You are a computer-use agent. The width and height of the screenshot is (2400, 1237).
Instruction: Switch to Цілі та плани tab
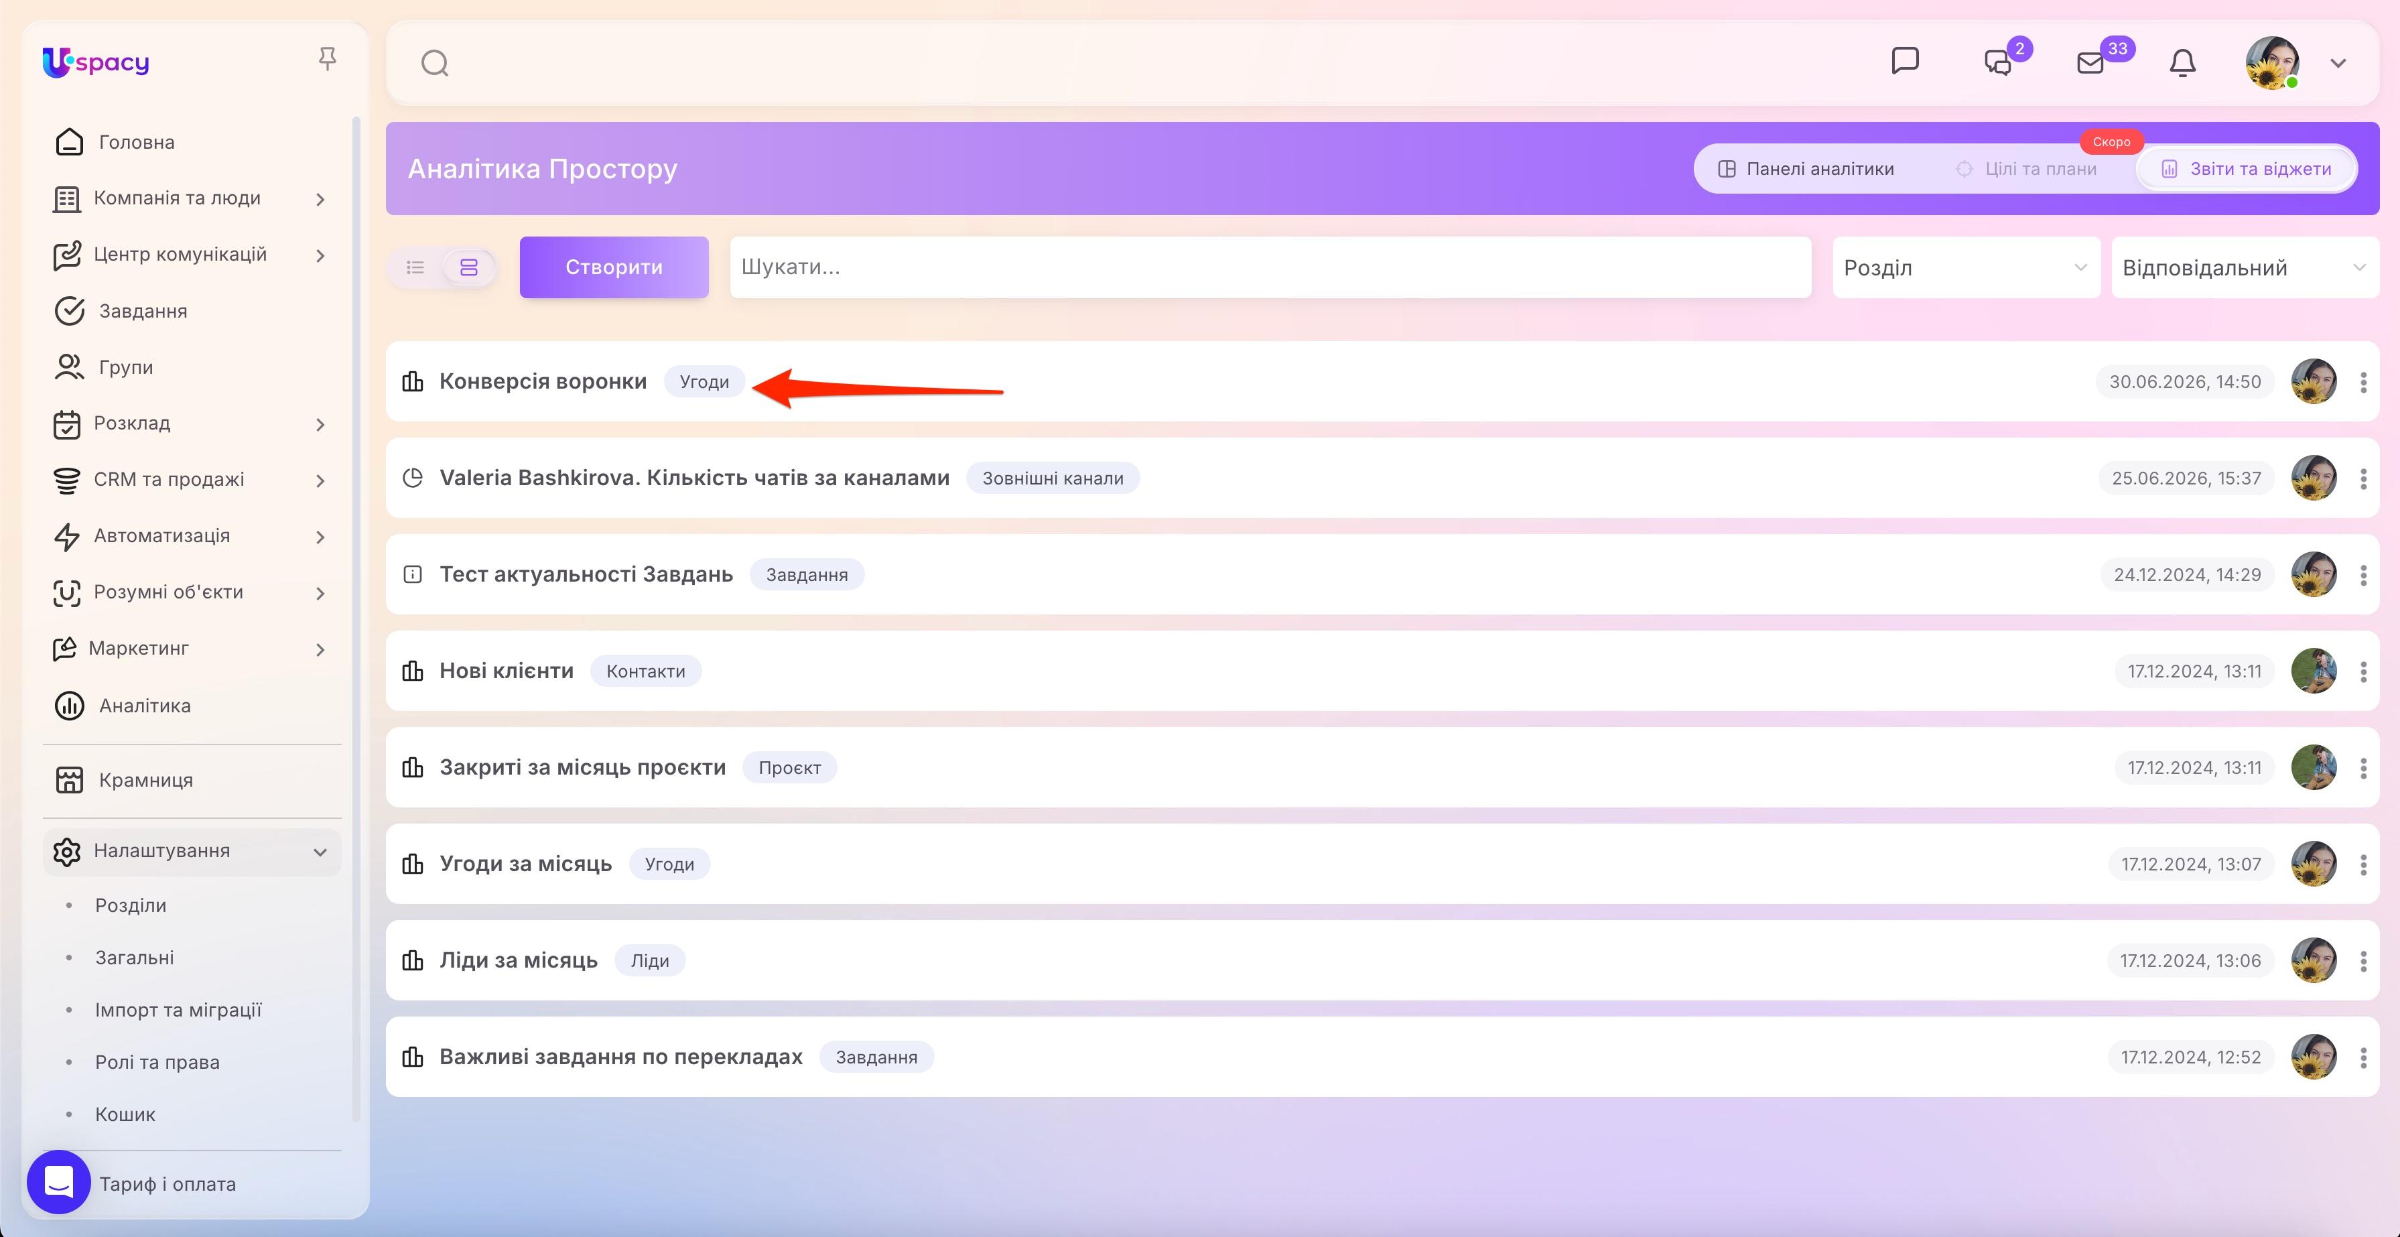(2026, 169)
